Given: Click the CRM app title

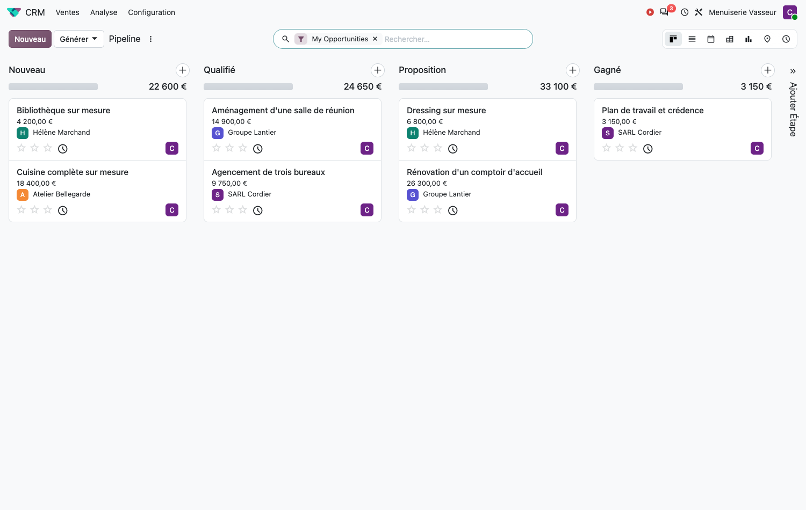Looking at the screenshot, I should [35, 12].
